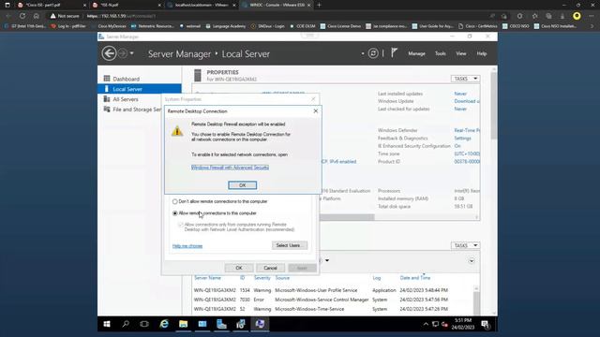Open the Windows Firewall with Advanced Security link
The image size is (600, 337).
[x=230, y=168]
